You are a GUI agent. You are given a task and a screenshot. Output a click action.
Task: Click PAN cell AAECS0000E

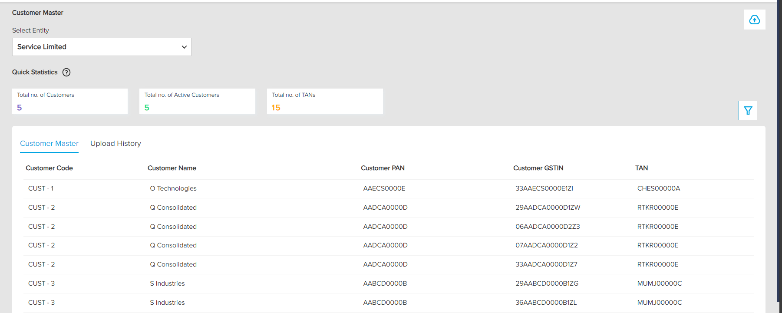point(384,188)
